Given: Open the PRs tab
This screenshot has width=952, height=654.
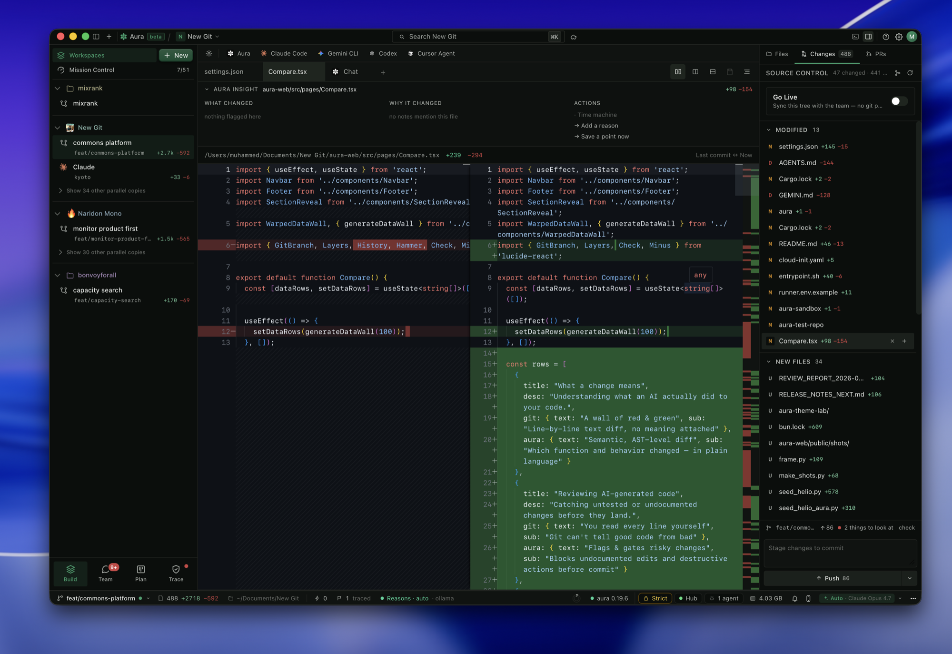Looking at the screenshot, I should tap(876, 54).
